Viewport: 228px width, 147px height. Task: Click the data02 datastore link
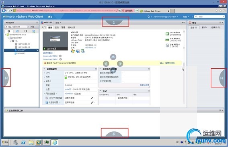tap(68, 90)
